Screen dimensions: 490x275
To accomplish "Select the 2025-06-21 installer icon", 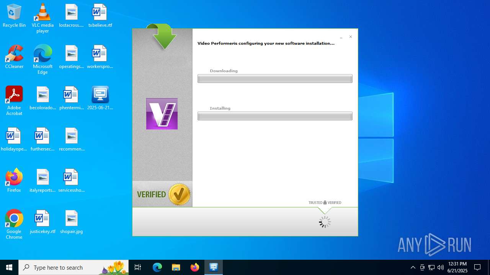I will click(x=100, y=99).
